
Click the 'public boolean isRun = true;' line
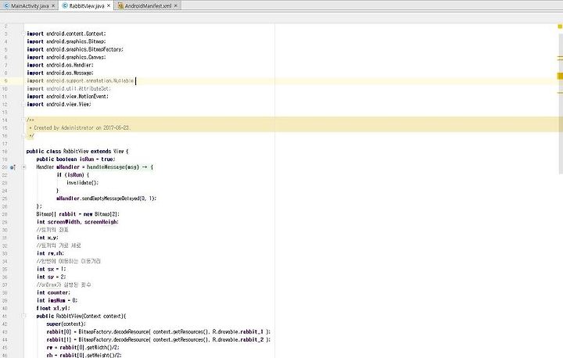(x=76, y=159)
